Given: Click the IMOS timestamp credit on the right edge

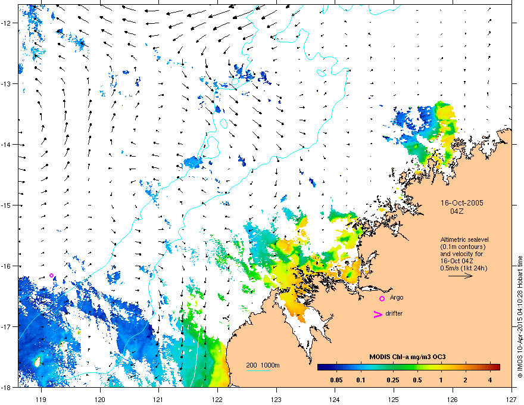Looking at the screenshot, I should [520, 317].
